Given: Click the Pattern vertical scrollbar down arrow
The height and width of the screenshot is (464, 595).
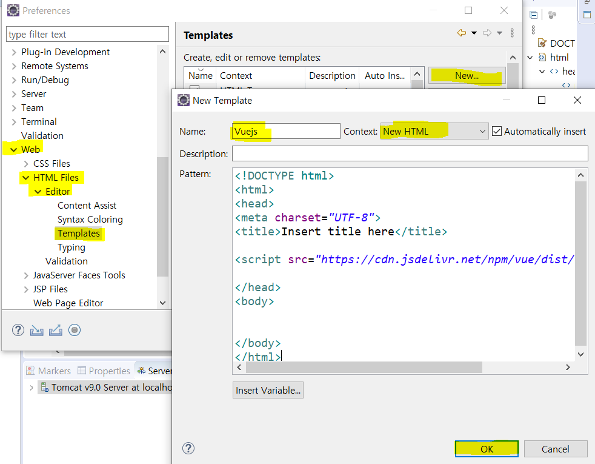Looking at the screenshot, I should point(580,354).
